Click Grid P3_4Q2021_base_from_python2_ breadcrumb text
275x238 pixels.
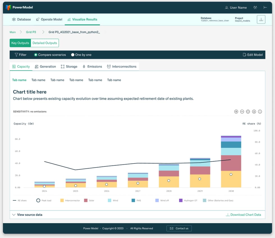(74, 32)
